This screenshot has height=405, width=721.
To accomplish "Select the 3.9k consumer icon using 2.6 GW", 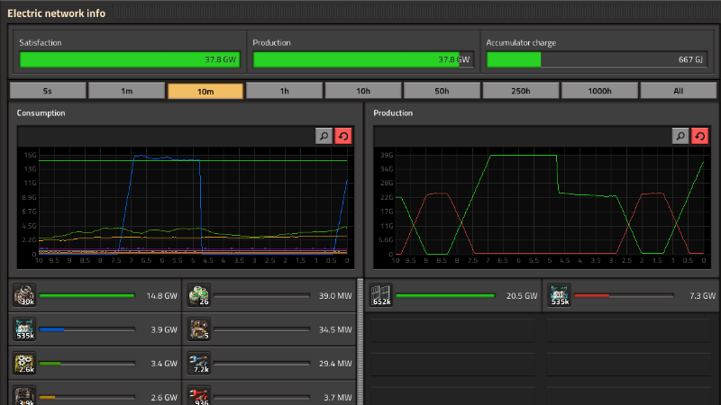I will tap(24, 395).
